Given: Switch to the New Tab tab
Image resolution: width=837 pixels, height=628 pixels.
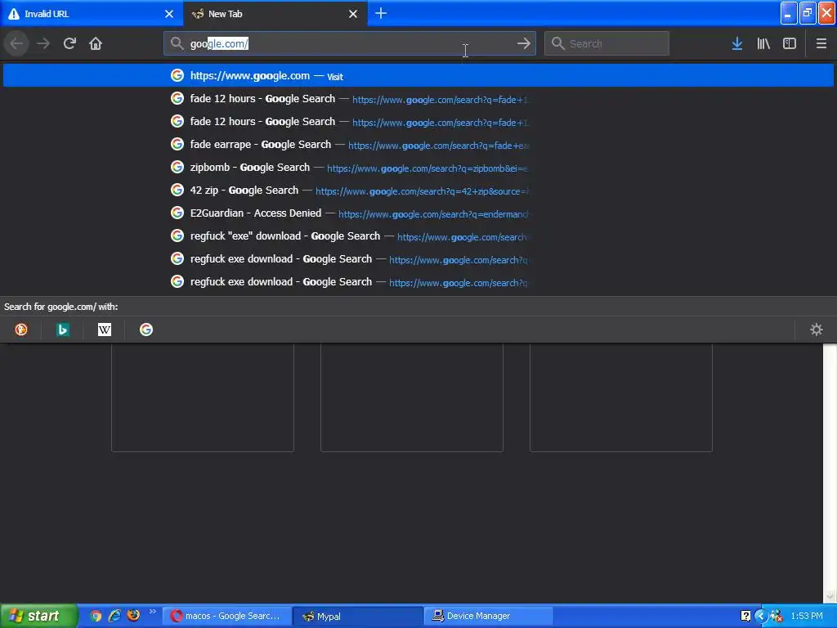Looking at the screenshot, I should click(275, 13).
